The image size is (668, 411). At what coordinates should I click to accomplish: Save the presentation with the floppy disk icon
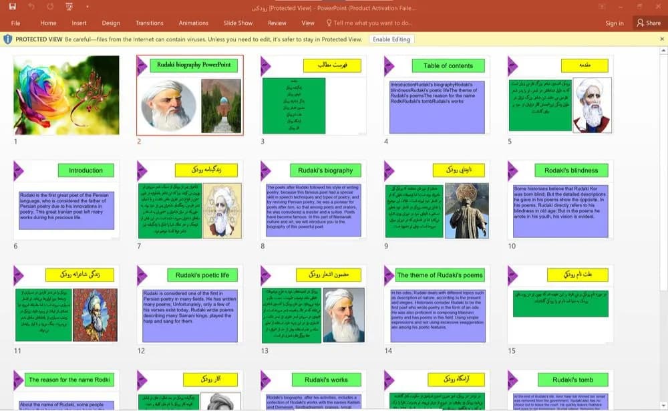(x=12, y=7)
